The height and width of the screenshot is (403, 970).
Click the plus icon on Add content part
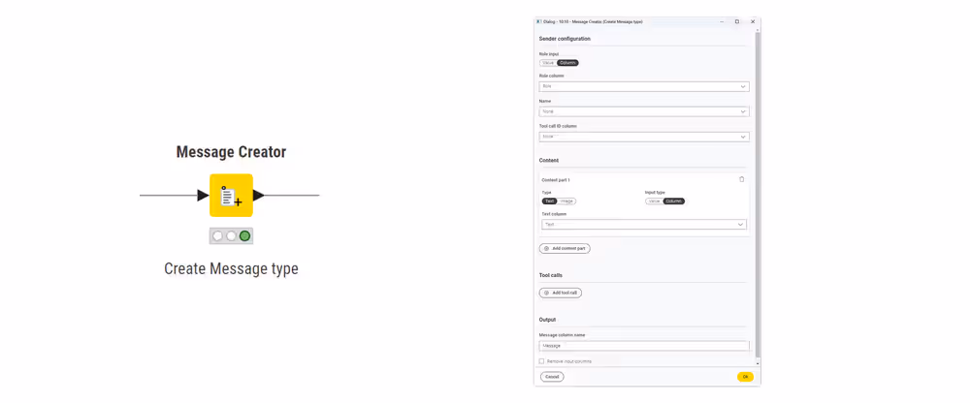point(546,249)
